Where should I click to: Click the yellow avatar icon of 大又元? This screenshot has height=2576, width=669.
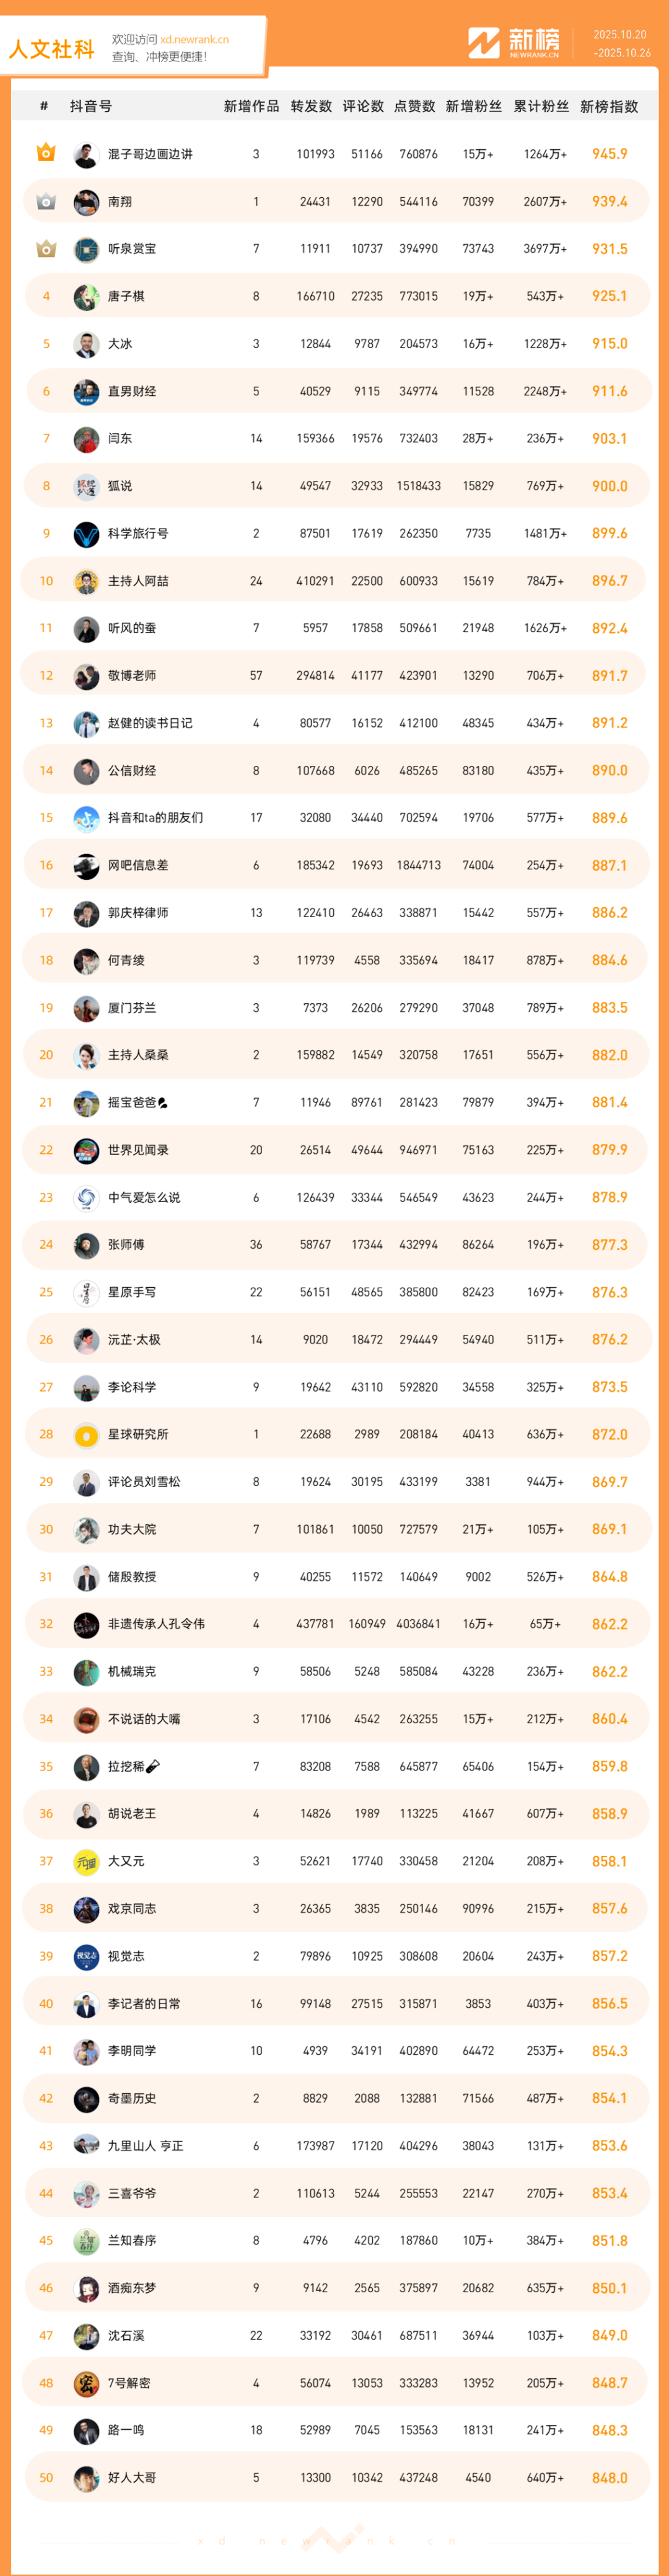(x=86, y=1861)
